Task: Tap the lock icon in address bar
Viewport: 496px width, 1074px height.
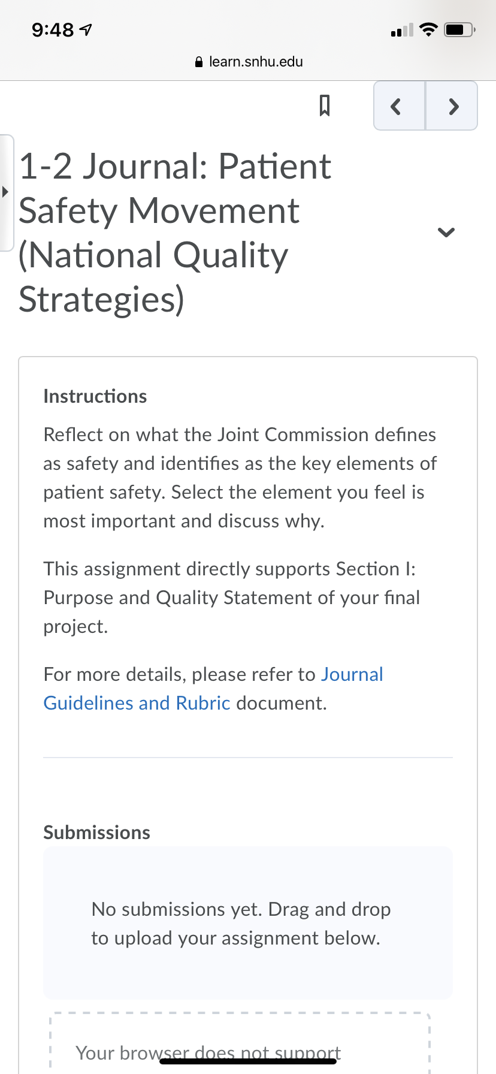Action: (199, 62)
